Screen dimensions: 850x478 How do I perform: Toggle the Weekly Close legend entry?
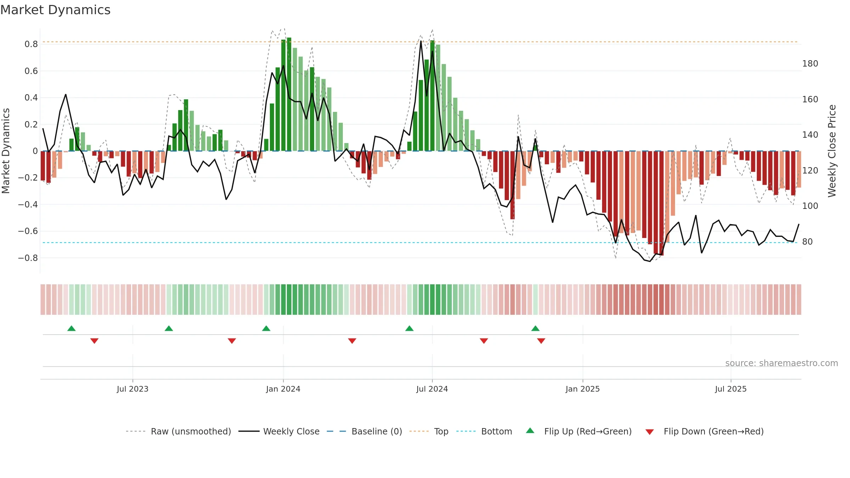(279, 431)
